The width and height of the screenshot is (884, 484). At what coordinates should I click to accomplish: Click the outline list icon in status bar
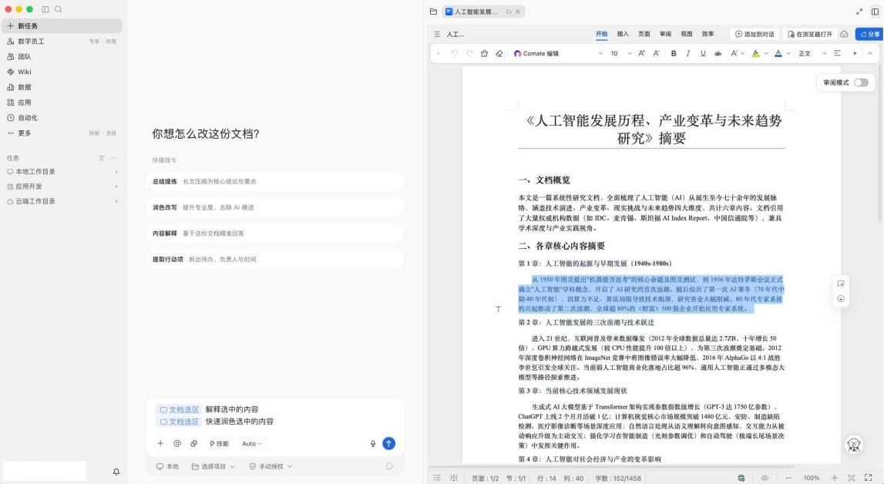[x=437, y=478]
